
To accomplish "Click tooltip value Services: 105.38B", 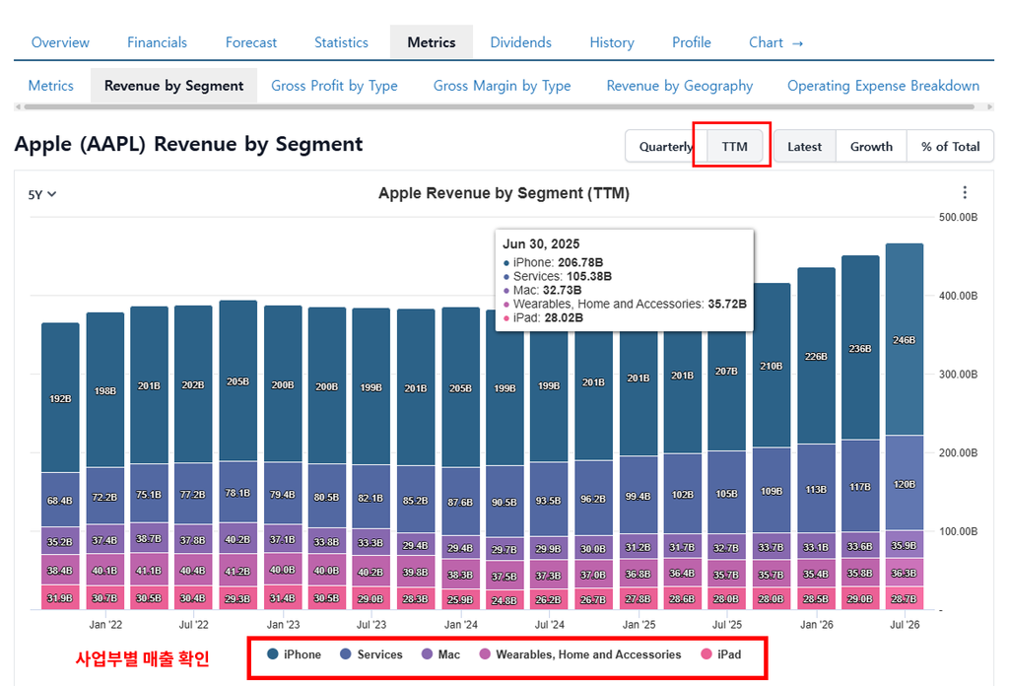I will coord(563,276).
